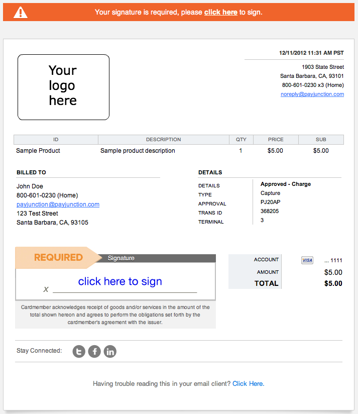Click the ID column header

pyautogui.click(x=56, y=140)
